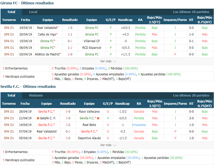Click date 06/04/19 in Girona table

click(26, 48)
